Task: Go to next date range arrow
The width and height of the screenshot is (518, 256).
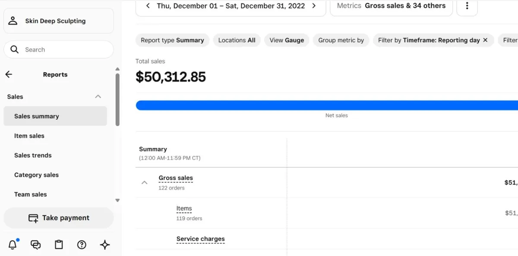Action: 314,6
